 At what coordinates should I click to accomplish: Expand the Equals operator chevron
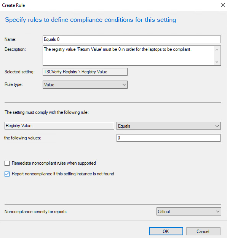[217, 126]
